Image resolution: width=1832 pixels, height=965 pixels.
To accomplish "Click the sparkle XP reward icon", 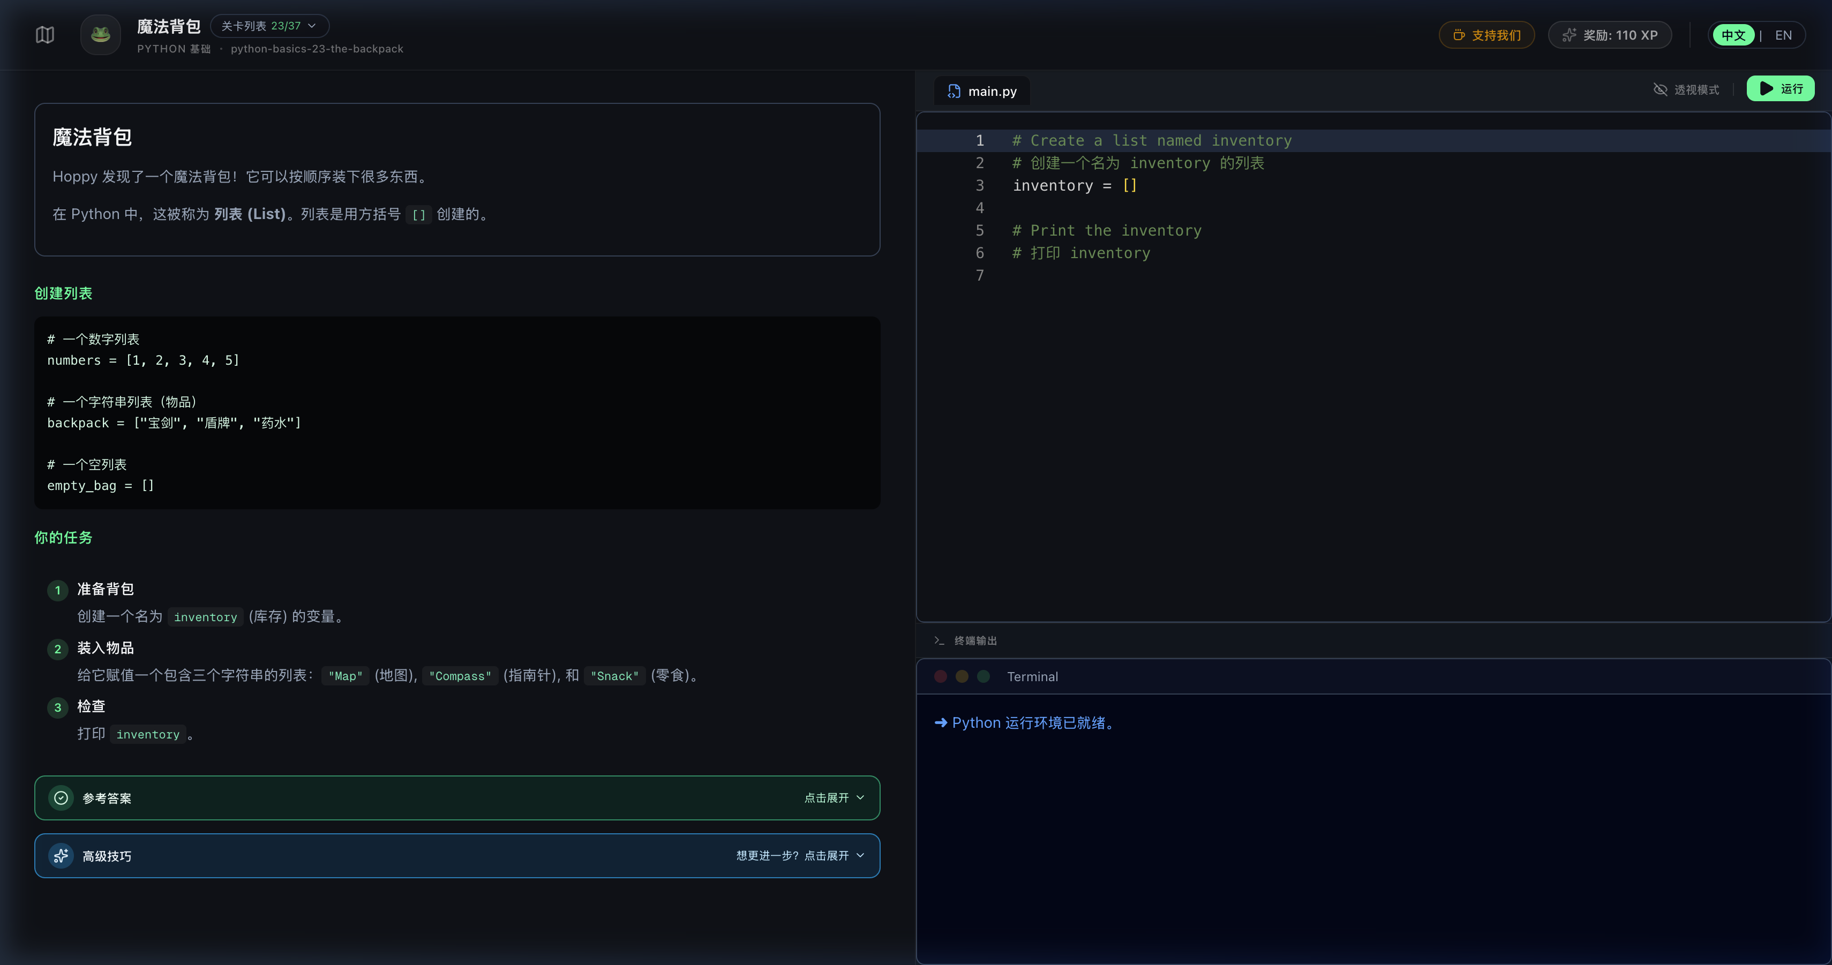I will pos(1569,35).
